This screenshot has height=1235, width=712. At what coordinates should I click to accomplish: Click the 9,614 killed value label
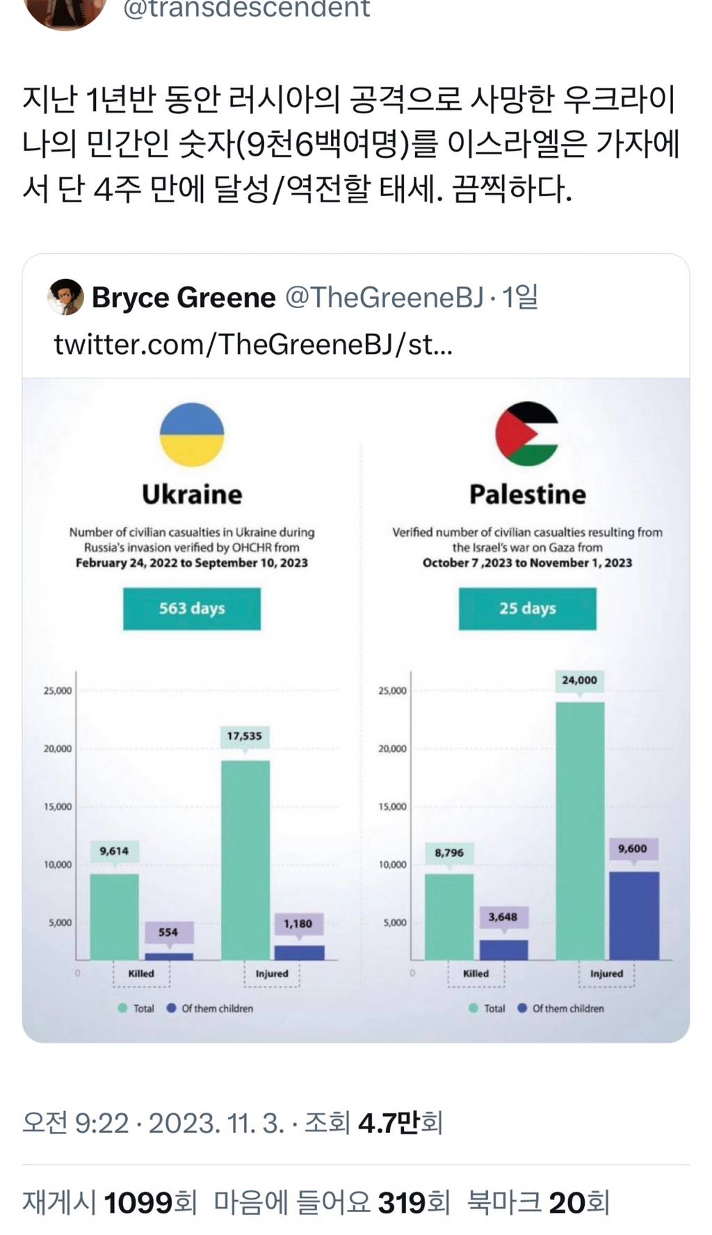pyautogui.click(x=114, y=851)
